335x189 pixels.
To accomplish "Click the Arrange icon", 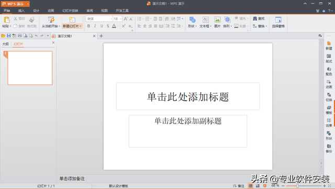I will pos(227,20).
